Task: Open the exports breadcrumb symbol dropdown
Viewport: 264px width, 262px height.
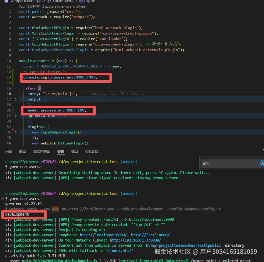Action: point(91,1)
